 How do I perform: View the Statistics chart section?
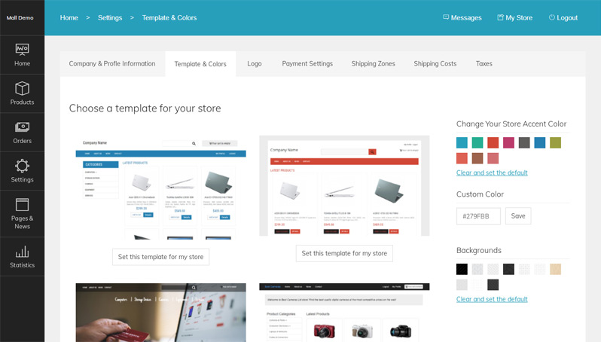[x=22, y=257]
